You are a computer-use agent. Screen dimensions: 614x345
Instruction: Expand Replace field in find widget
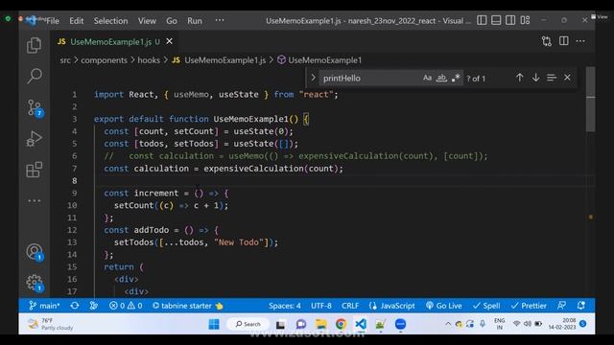tap(313, 78)
